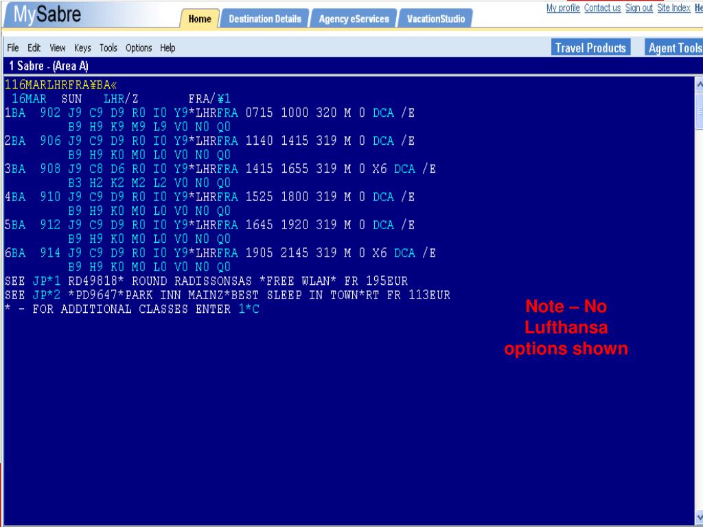Open the File menu
The image size is (703, 527).
click(13, 47)
